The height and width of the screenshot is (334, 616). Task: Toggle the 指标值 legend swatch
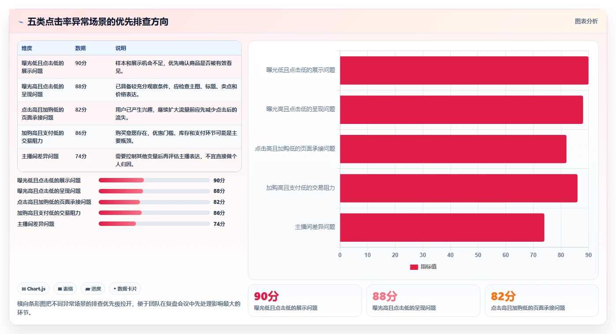[414, 267]
